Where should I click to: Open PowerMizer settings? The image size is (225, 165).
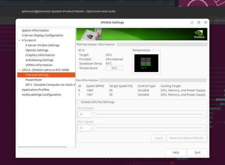(x=34, y=80)
